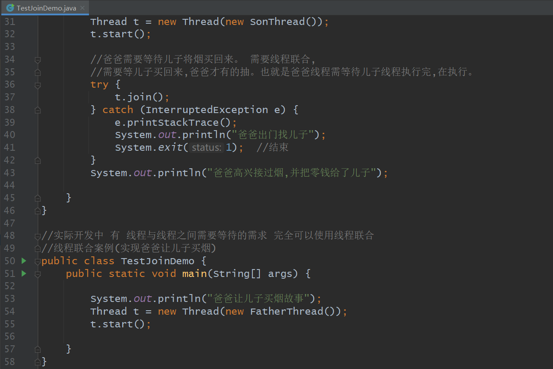Click the fold end marker at line 57
553x369 pixels.
click(x=38, y=349)
